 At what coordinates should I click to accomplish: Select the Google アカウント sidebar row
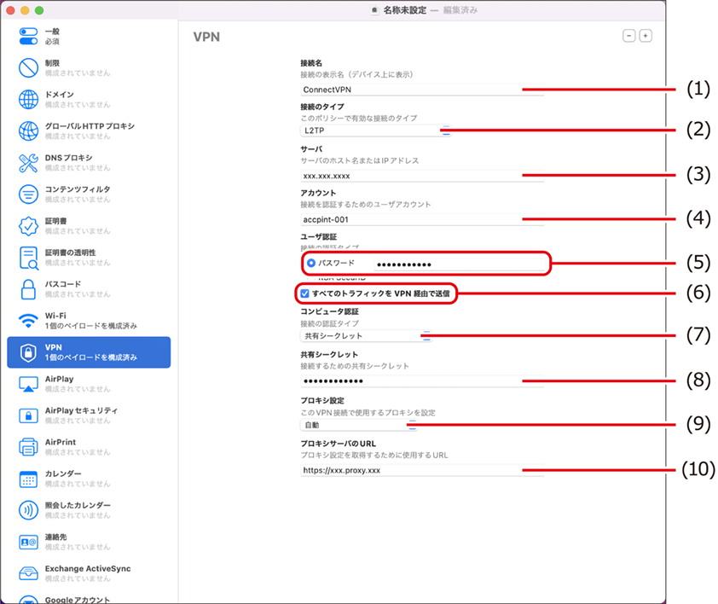89,598
